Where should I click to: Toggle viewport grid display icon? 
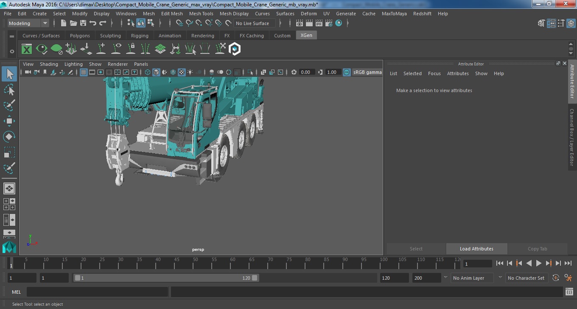tap(84, 72)
